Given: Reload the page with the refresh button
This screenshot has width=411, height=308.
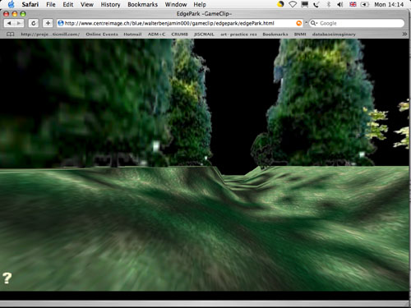Looking at the screenshot, I should tap(34, 23).
